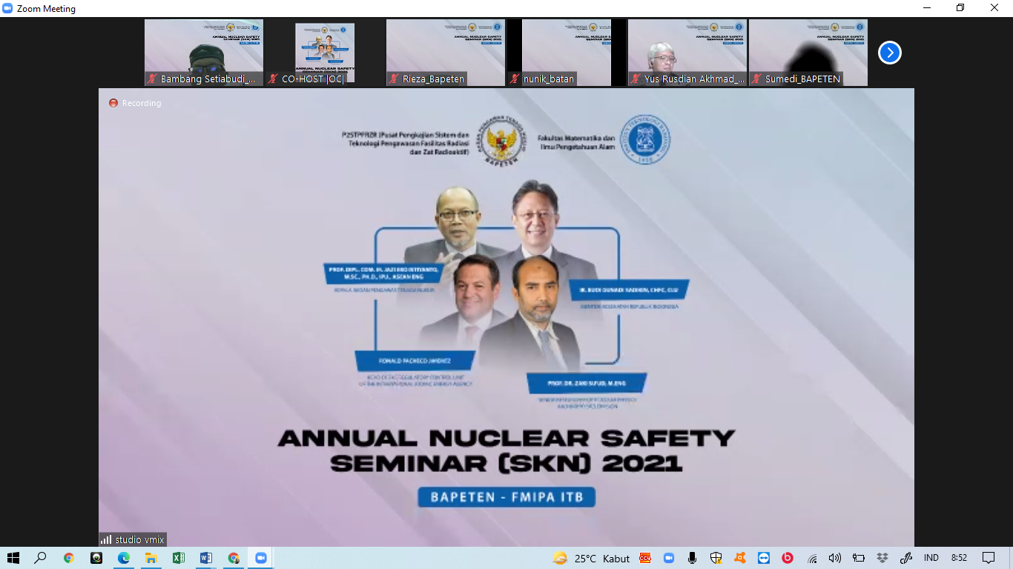The height and width of the screenshot is (569, 1013).
Task: Click the studio vmix name label
Action: click(139, 539)
